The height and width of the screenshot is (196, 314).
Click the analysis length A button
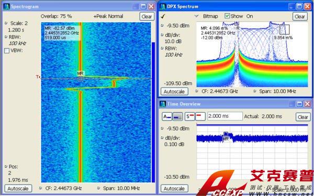(x=167, y=116)
